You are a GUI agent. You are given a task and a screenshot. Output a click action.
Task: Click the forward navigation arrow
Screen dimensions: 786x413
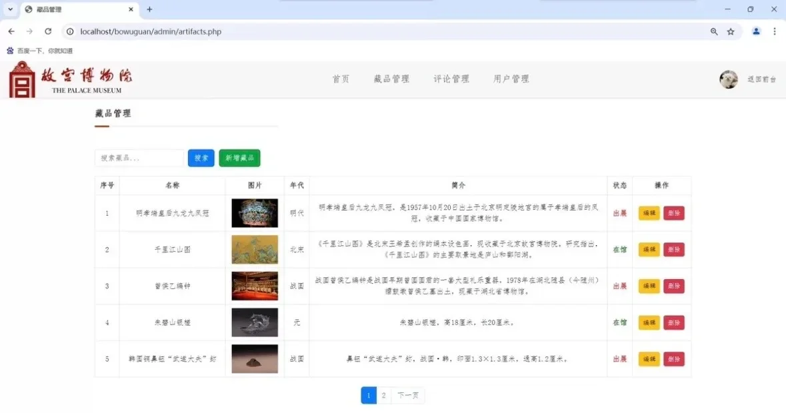tap(29, 31)
